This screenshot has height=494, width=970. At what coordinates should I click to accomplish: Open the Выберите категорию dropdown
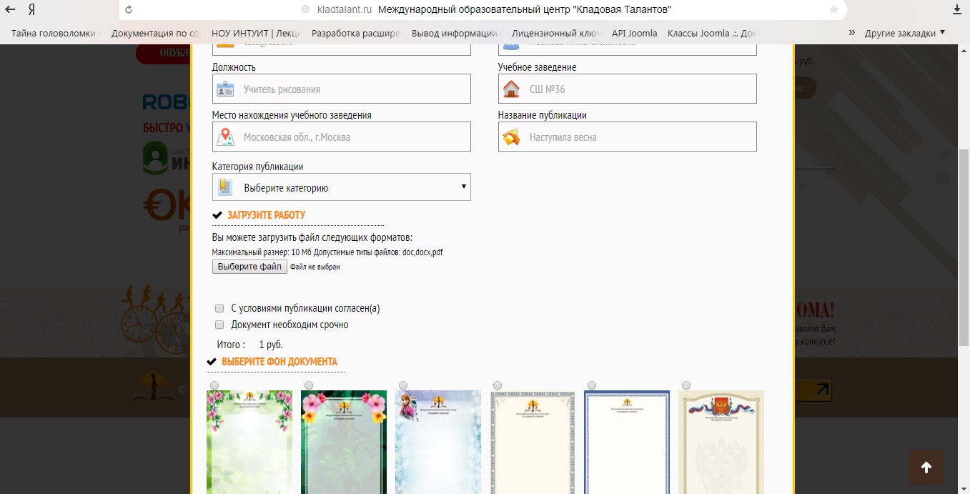pyautogui.click(x=342, y=187)
